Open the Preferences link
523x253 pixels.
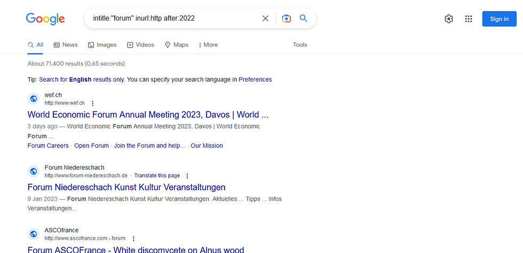(255, 80)
